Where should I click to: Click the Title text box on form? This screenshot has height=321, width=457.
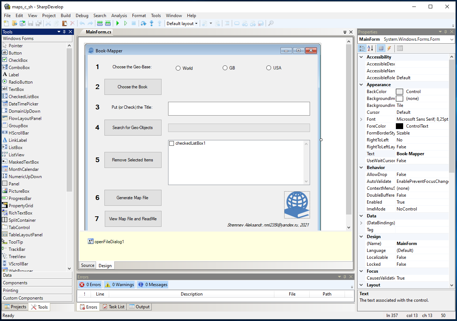click(239, 109)
